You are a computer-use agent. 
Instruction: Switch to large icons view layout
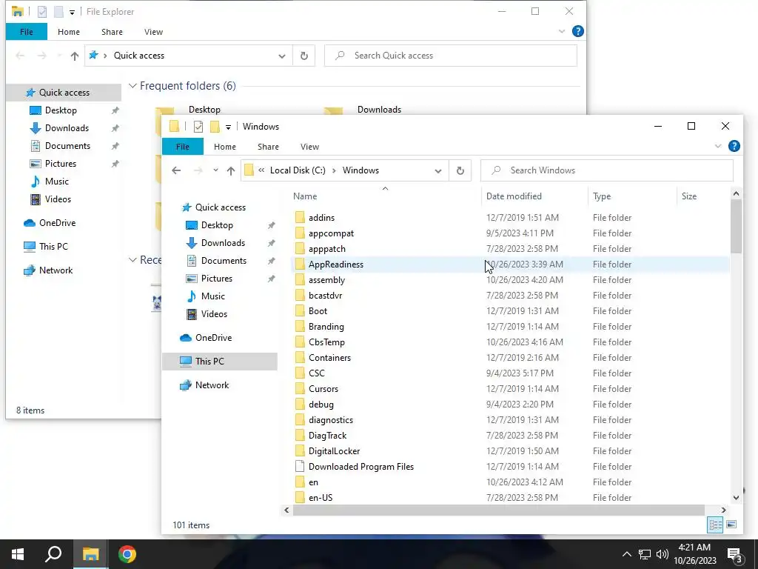point(731,525)
